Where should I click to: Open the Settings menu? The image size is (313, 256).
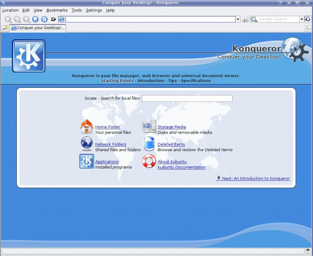pyautogui.click(x=94, y=10)
